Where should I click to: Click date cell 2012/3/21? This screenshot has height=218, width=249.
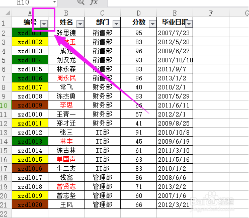pos(175,205)
